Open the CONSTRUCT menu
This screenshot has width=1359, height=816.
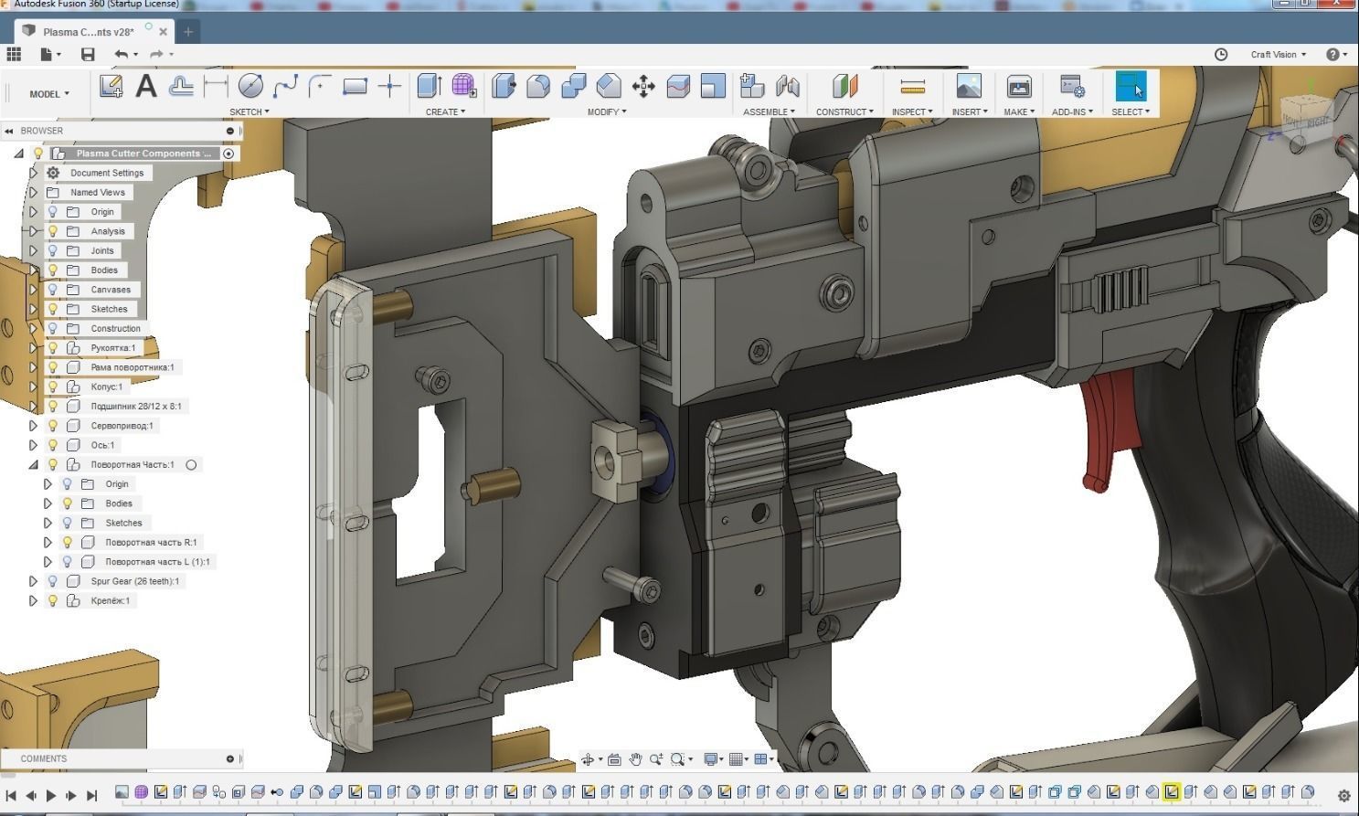point(844,112)
